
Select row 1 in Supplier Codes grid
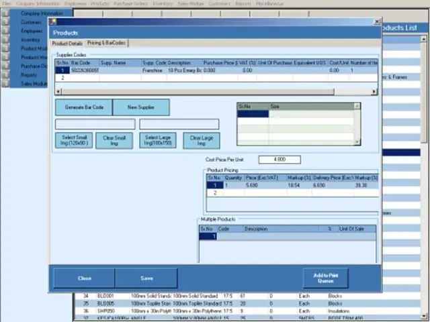pyautogui.click(x=216, y=70)
